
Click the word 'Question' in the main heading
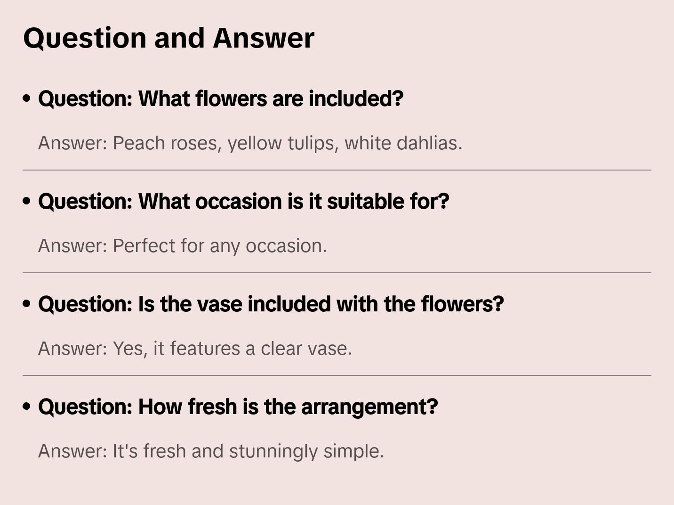pos(85,38)
